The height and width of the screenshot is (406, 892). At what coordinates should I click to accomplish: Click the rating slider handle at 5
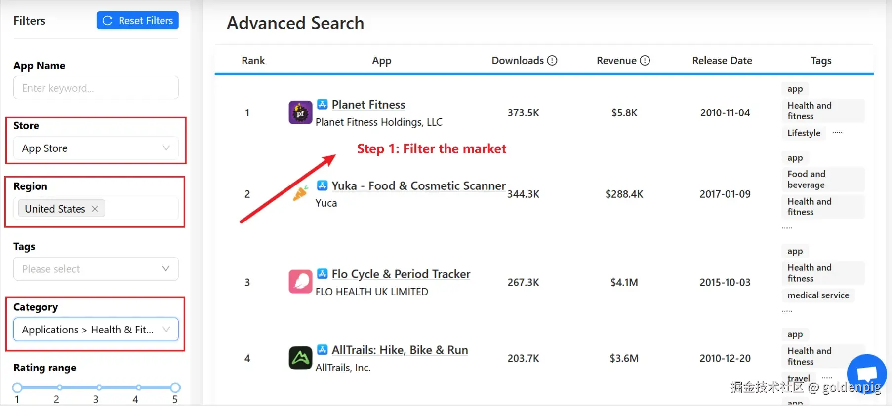(x=175, y=387)
